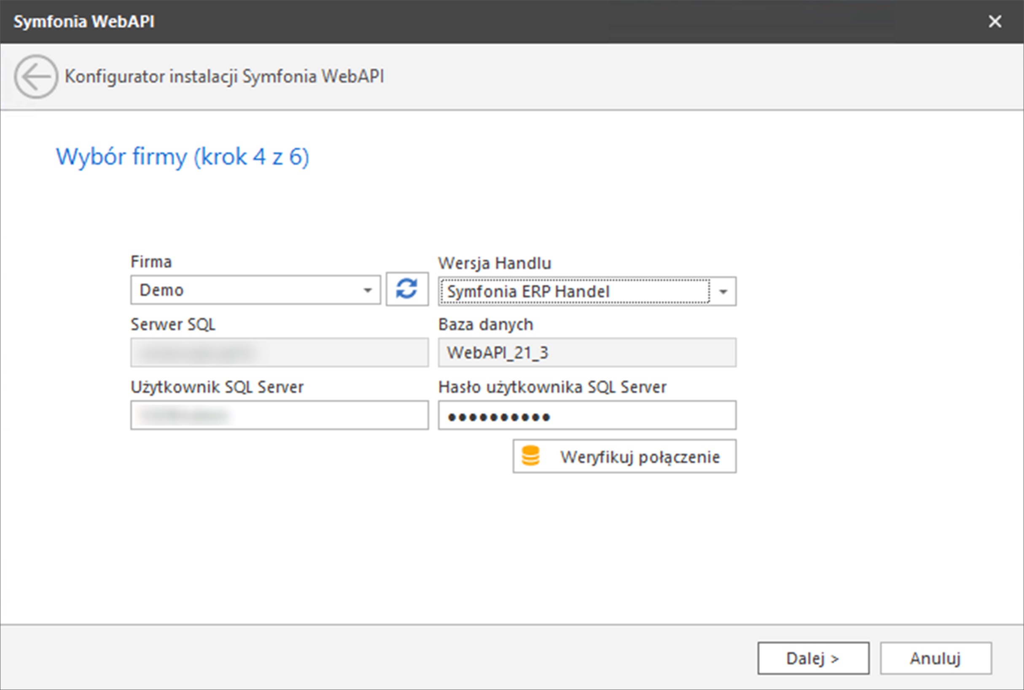Click the Symfonia WebAPI title bar text

coord(84,21)
